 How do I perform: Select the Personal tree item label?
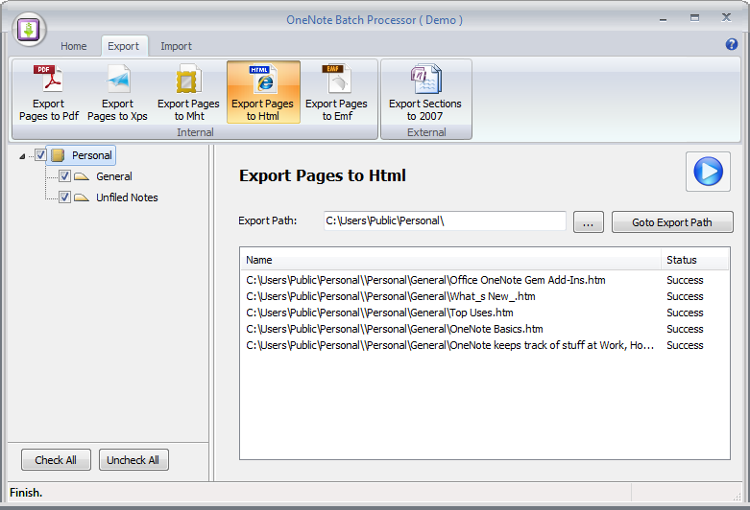click(92, 155)
